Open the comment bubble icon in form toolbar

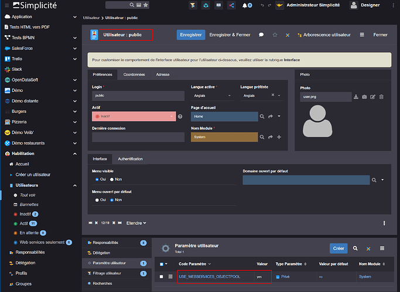pos(261,35)
